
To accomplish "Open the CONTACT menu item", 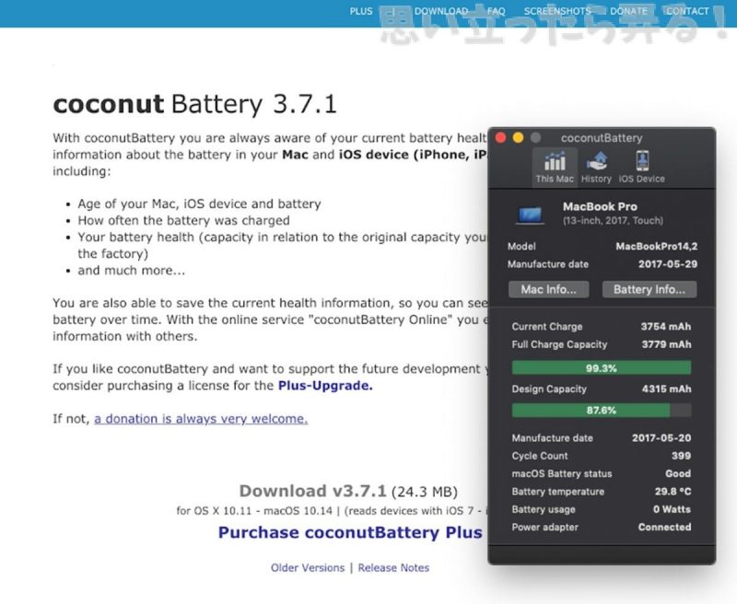I will [x=687, y=11].
